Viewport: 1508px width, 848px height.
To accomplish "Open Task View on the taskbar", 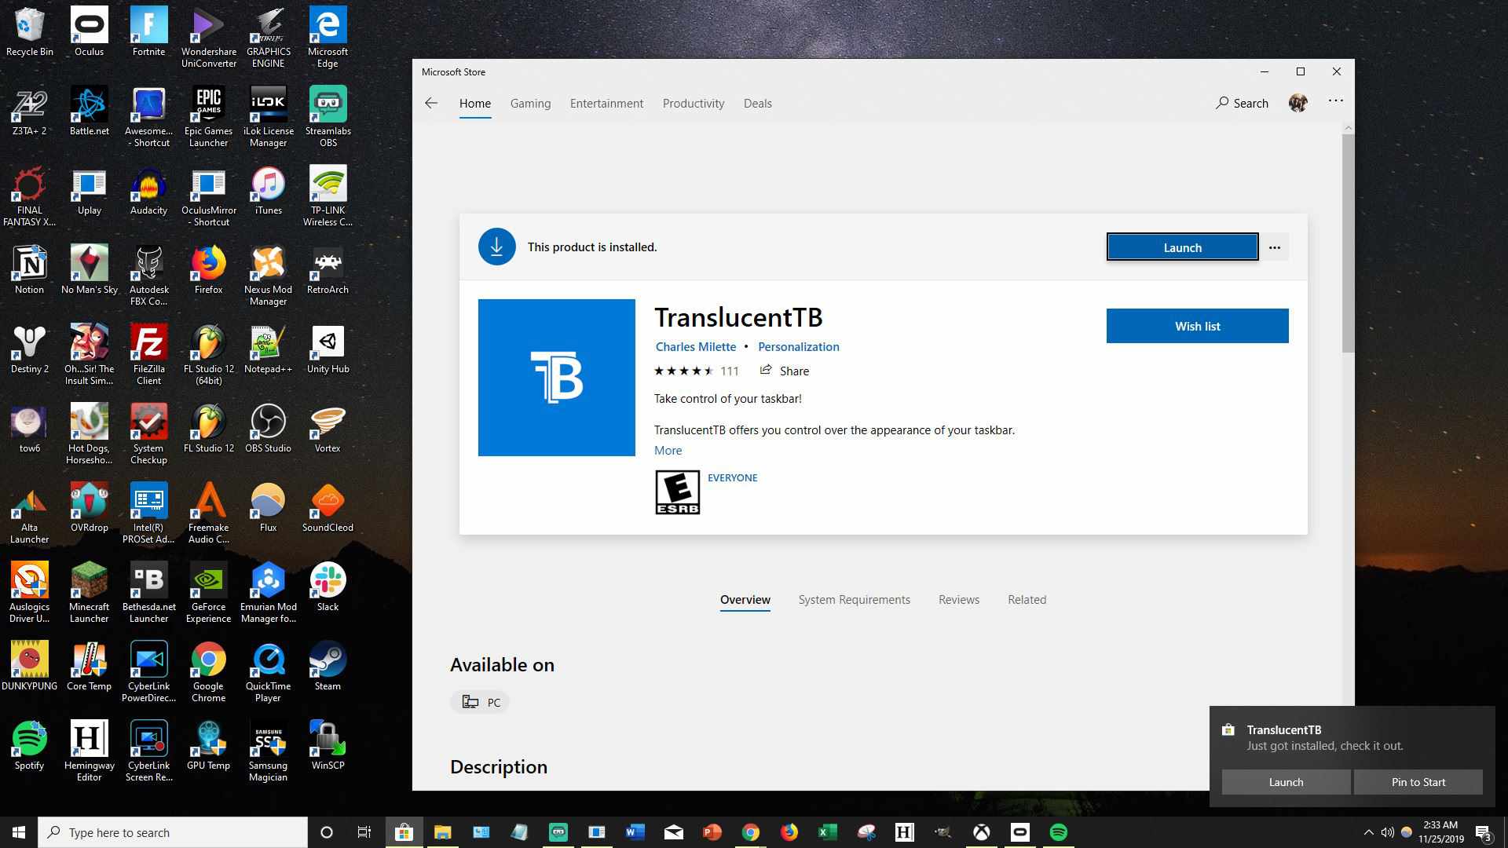I will 364,832.
